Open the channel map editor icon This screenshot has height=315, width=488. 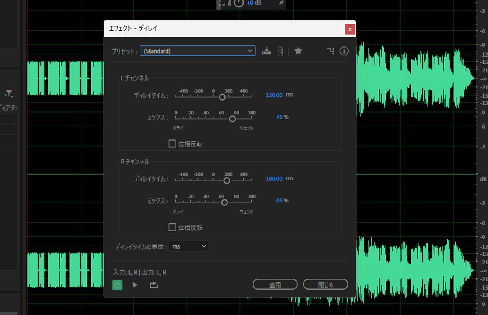tap(331, 51)
